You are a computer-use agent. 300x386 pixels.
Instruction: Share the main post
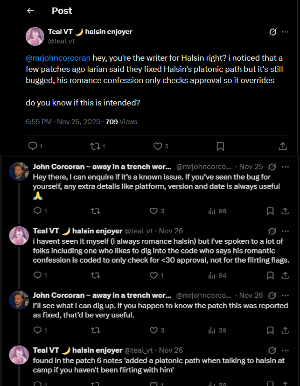283,146
